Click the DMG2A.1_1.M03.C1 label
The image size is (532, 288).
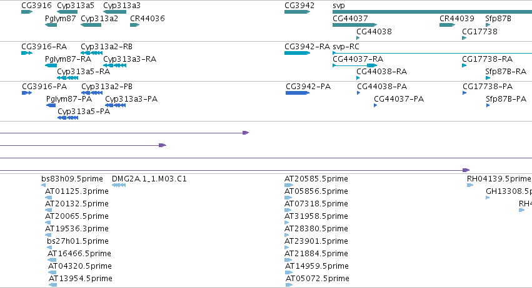coord(149,179)
